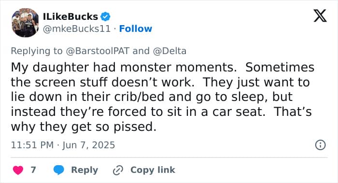
Task: Like the tweet with the heart icon
Action: pyautogui.click(x=18, y=170)
